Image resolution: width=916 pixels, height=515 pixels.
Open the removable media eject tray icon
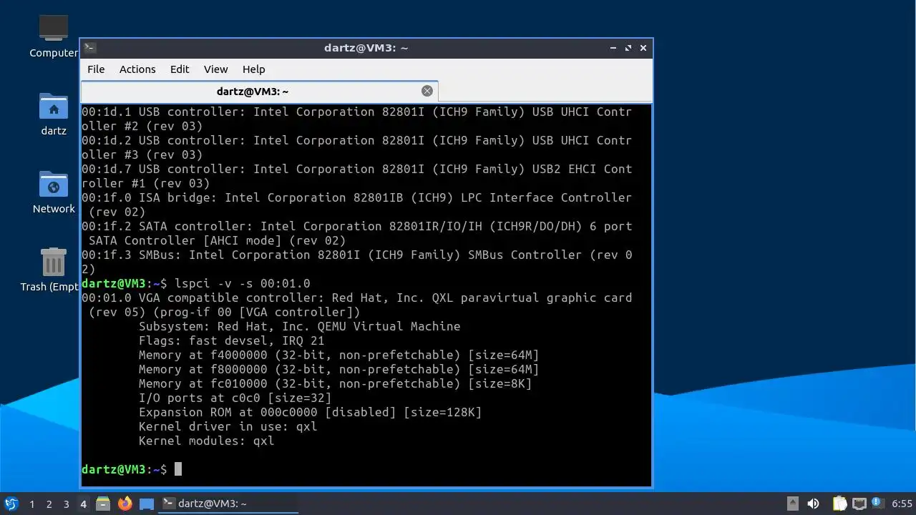coord(793,504)
